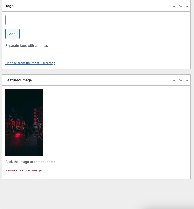Remove the featured image via red link
Viewport: 194px width, 209px height.
pyautogui.click(x=23, y=170)
